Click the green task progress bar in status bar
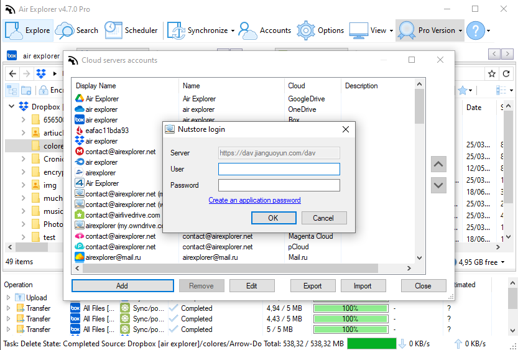 (372, 344)
